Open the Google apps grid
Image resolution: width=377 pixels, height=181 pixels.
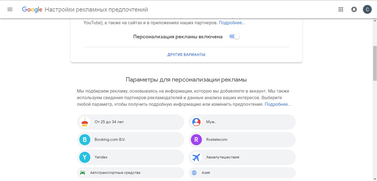point(341,9)
